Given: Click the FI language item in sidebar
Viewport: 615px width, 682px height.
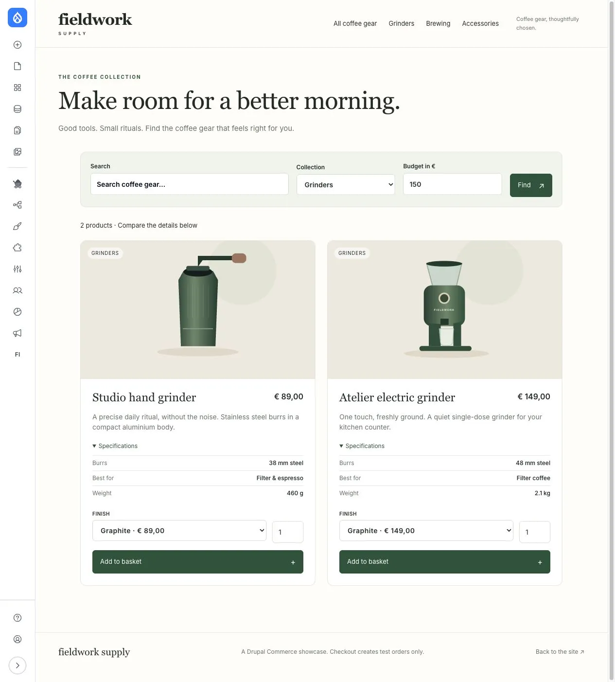Looking at the screenshot, I should coord(18,355).
